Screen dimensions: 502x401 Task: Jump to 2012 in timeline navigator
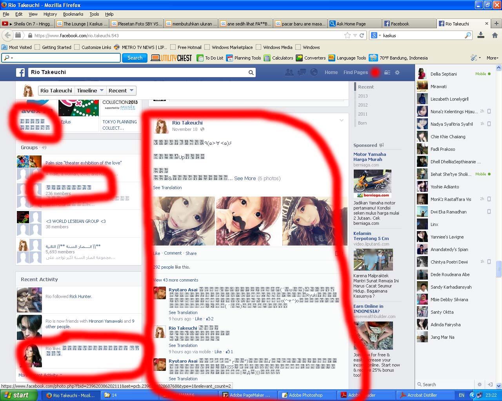(363, 105)
